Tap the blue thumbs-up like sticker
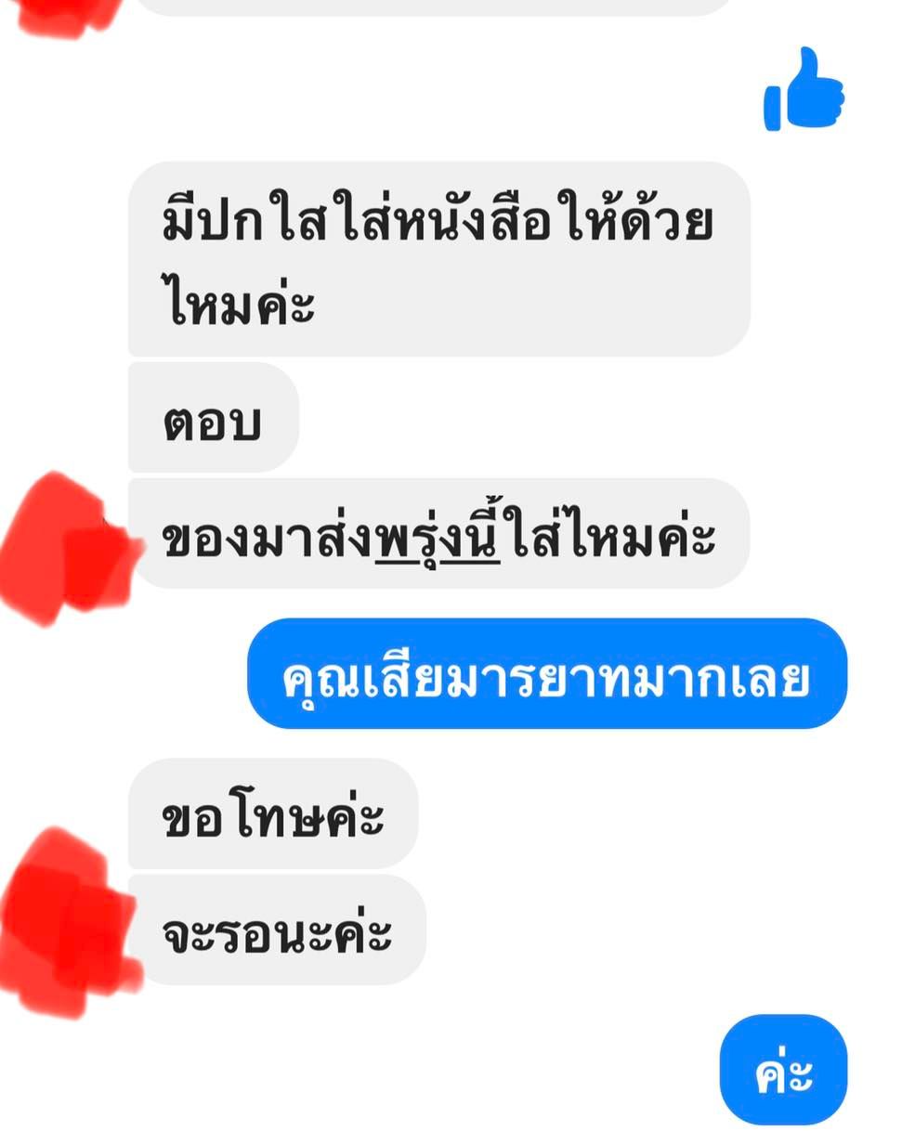Viewport: 902px width, 1131px height. (x=804, y=89)
